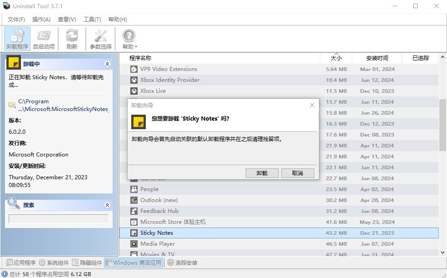Switch to the 应用程序 tab

[x=21, y=263]
